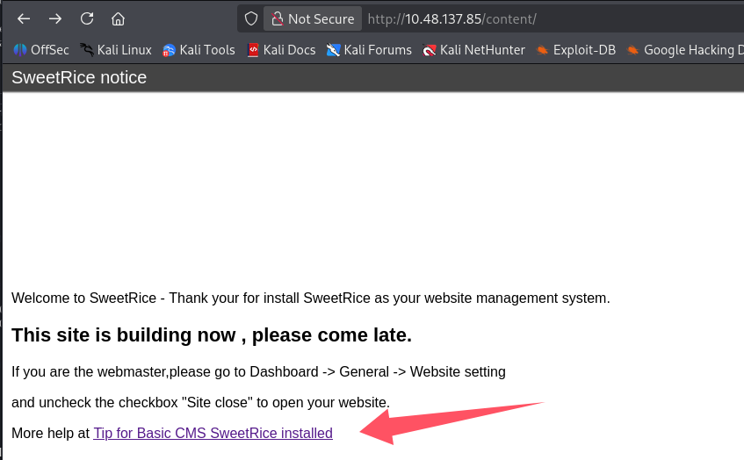Go back to the previous page
The height and width of the screenshot is (460, 744).
(24, 18)
